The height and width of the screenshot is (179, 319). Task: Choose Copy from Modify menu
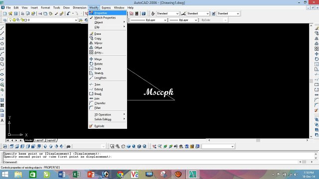point(108,38)
